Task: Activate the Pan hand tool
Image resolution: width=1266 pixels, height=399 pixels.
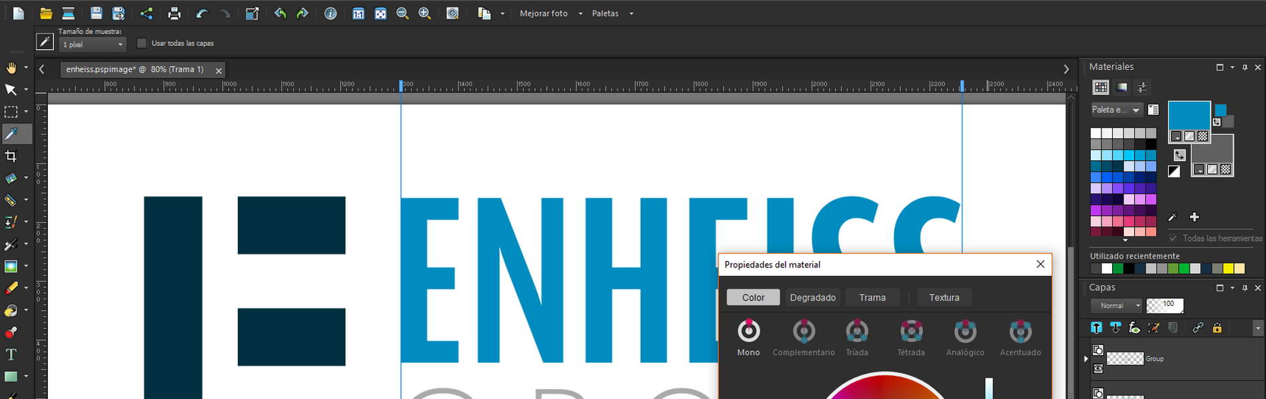Action: coord(11,68)
